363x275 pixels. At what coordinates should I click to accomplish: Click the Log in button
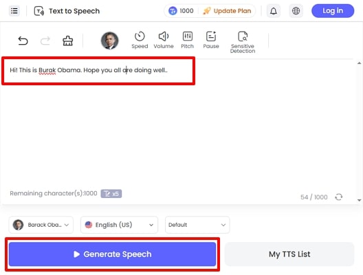click(x=333, y=10)
